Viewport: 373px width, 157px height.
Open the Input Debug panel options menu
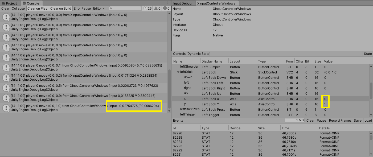371,3
